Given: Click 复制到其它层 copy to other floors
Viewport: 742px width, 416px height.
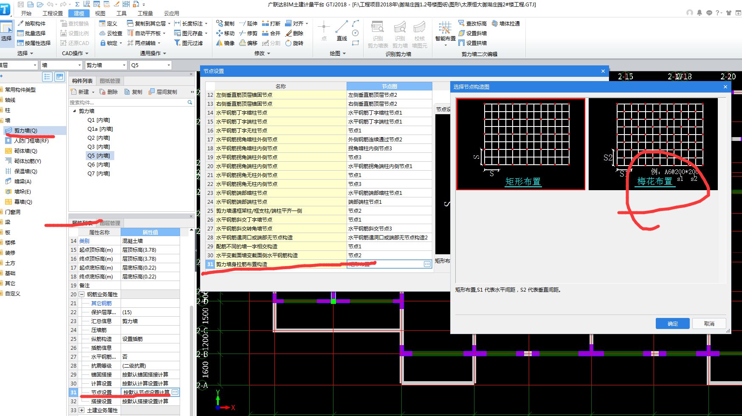Looking at the screenshot, I should (149, 23).
